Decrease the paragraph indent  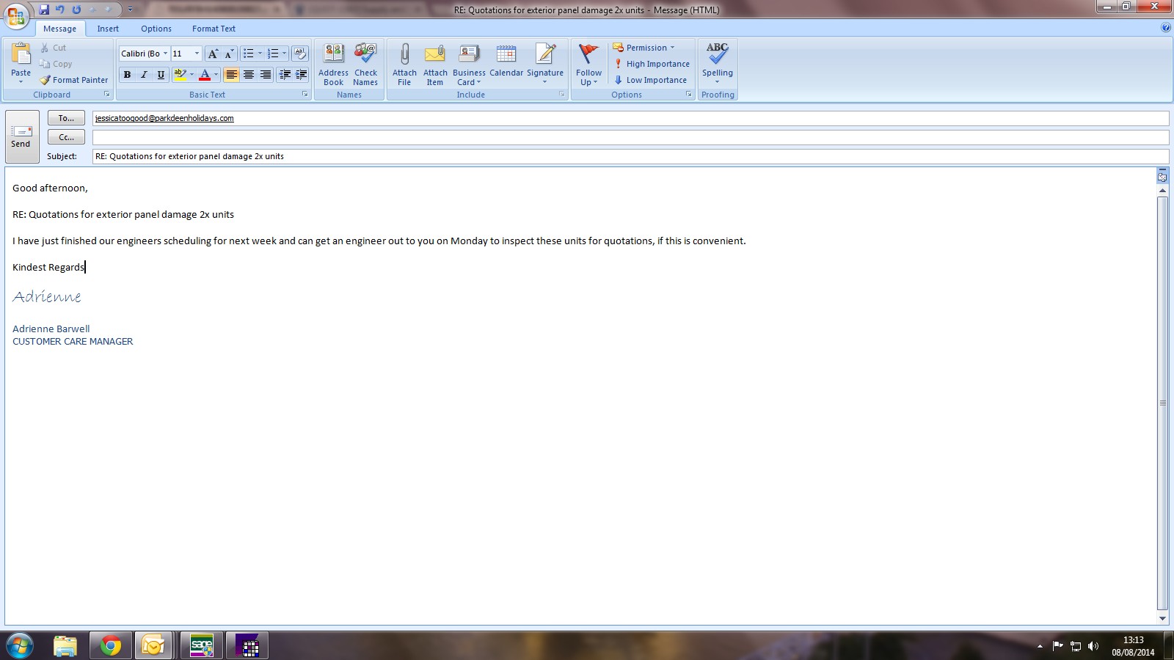coord(285,74)
